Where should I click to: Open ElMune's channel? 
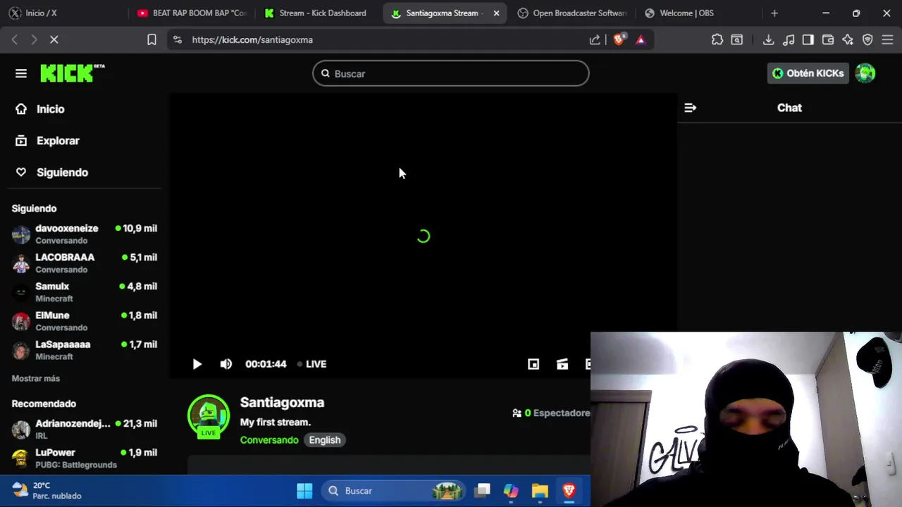[x=85, y=320]
